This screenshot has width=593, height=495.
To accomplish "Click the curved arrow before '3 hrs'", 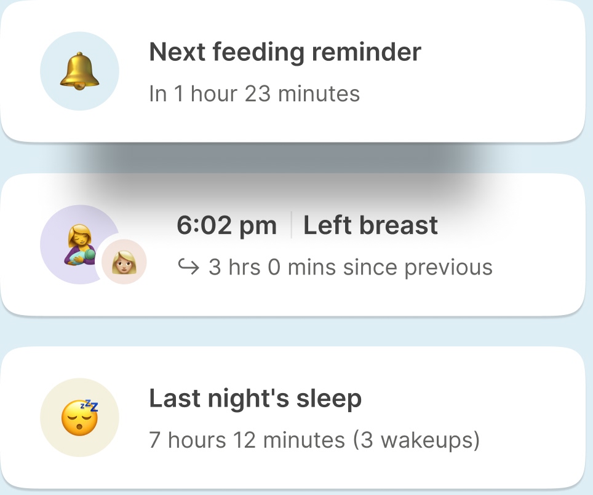I will [188, 268].
